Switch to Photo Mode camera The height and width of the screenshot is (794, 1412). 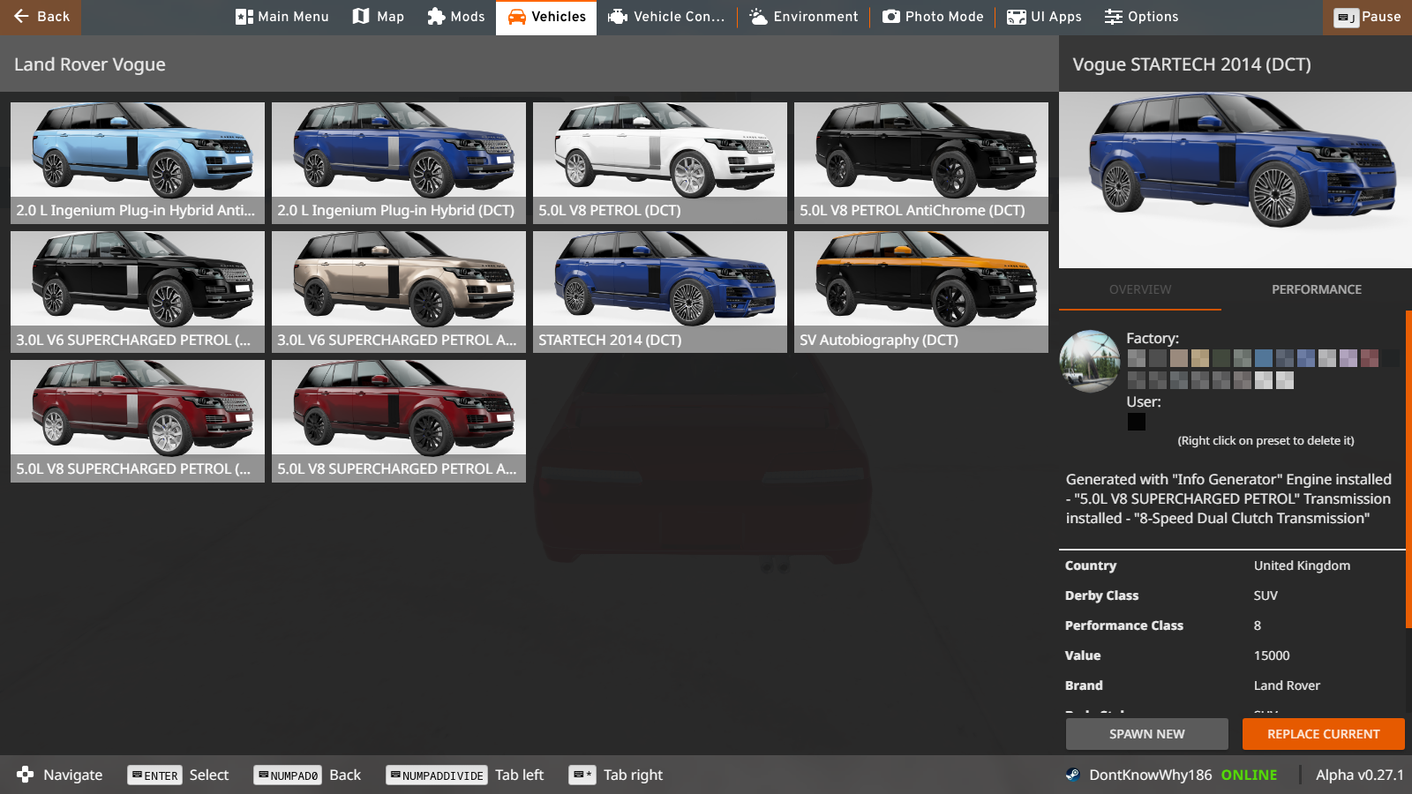(x=933, y=17)
